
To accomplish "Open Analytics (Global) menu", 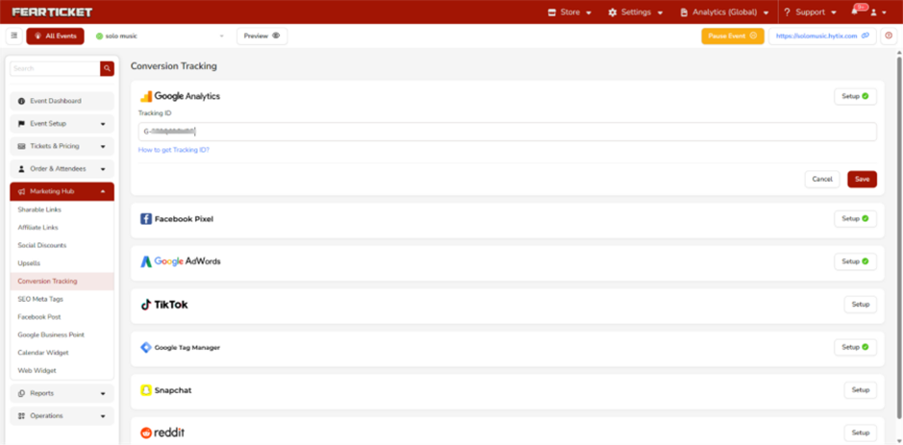I will click(x=724, y=12).
